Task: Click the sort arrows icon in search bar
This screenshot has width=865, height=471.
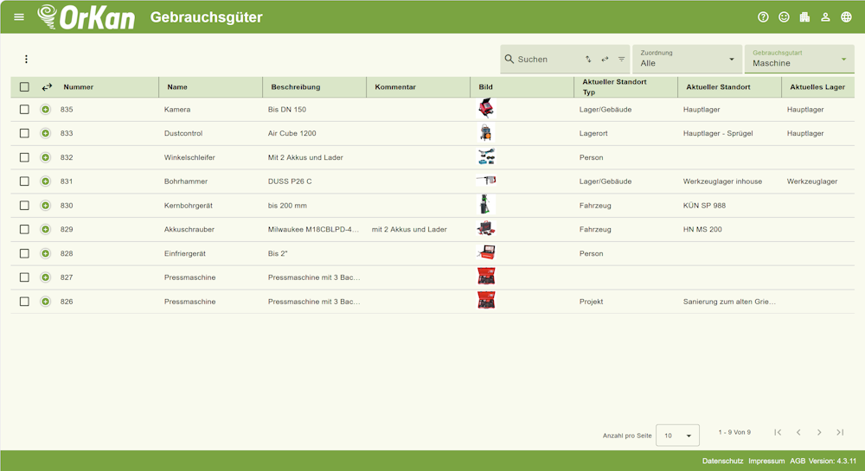Action: click(x=588, y=59)
